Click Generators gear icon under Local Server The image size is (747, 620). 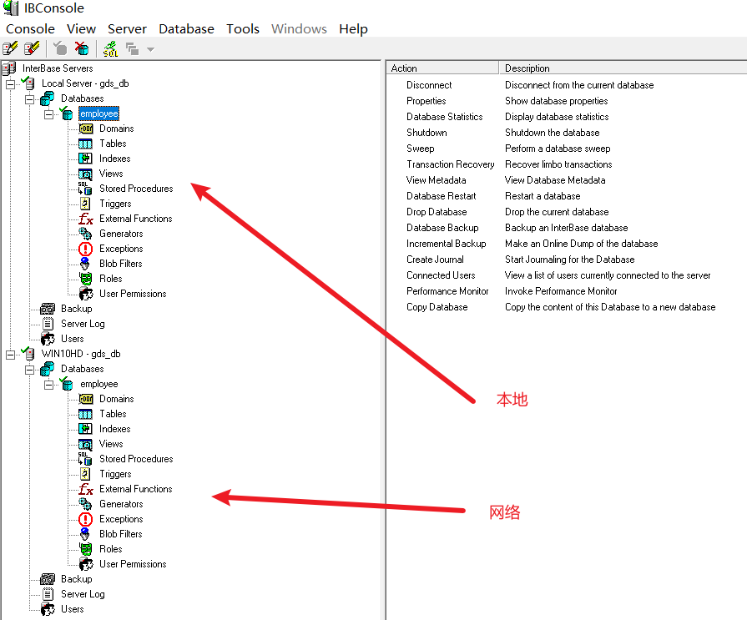tap(85, 234)
